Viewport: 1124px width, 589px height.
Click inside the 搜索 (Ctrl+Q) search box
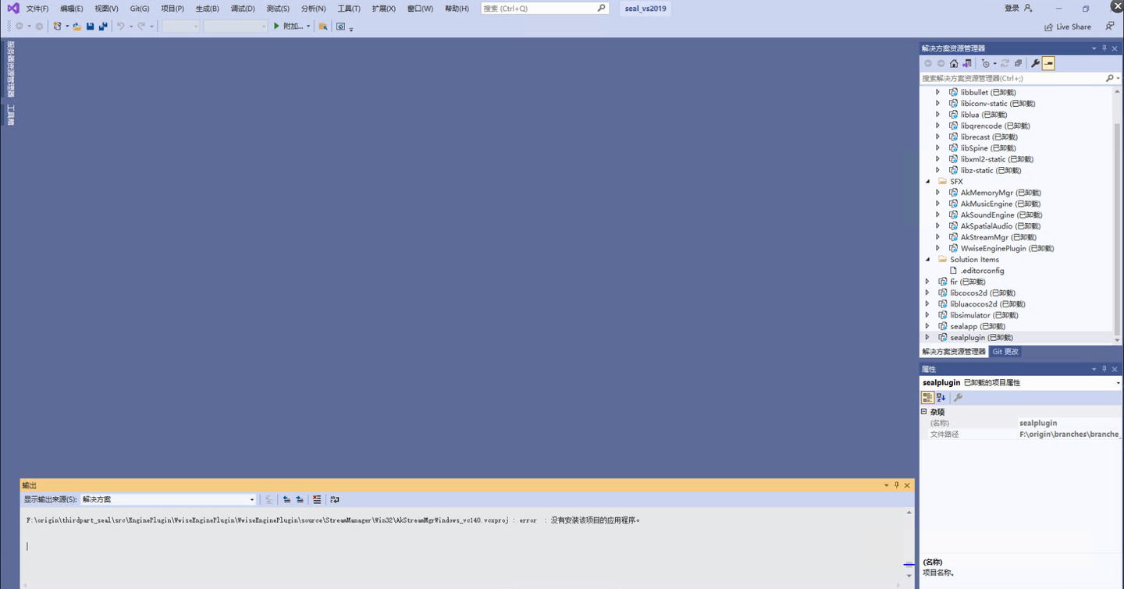click(x=539, y=8)
